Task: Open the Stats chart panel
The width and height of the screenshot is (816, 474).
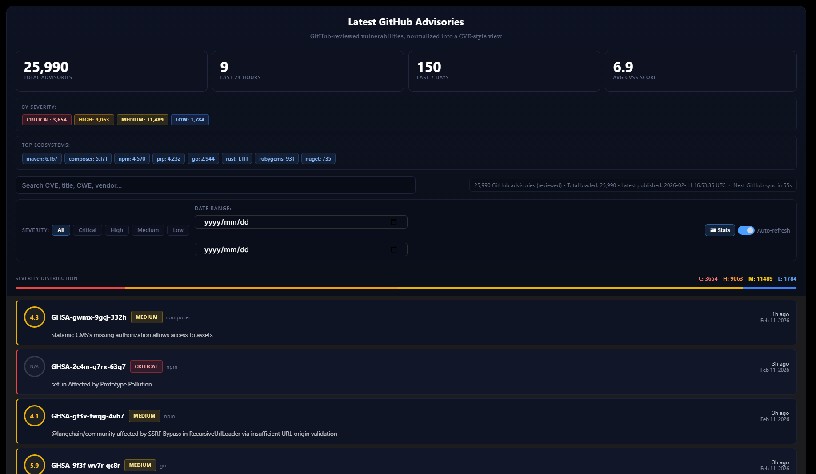Action: (720, 230)
